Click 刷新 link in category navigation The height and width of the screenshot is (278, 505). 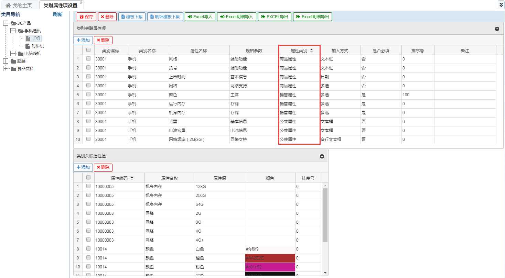pos(57,14)
